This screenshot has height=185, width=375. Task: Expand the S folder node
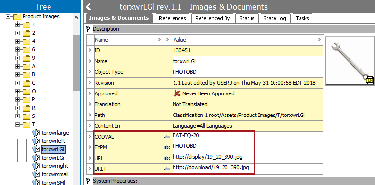coord(17,116)
